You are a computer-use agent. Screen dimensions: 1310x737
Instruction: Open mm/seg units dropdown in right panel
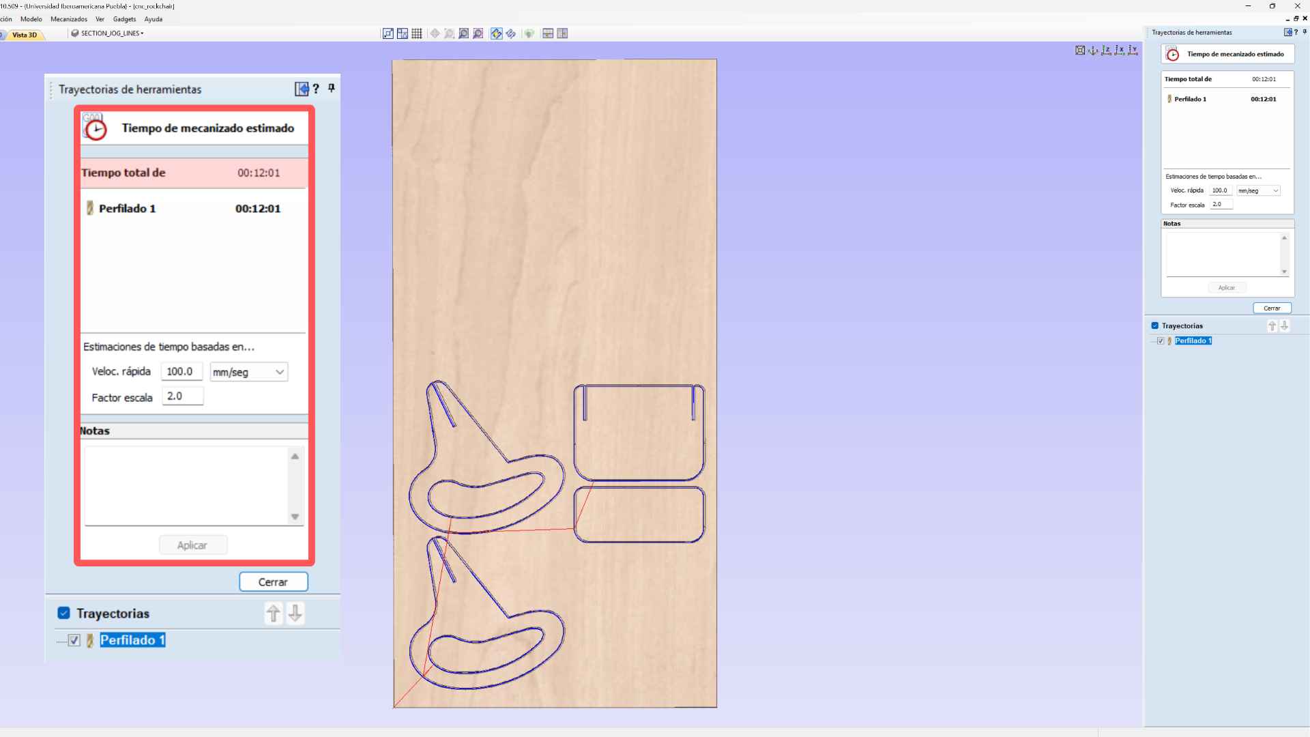[1258, 191]
